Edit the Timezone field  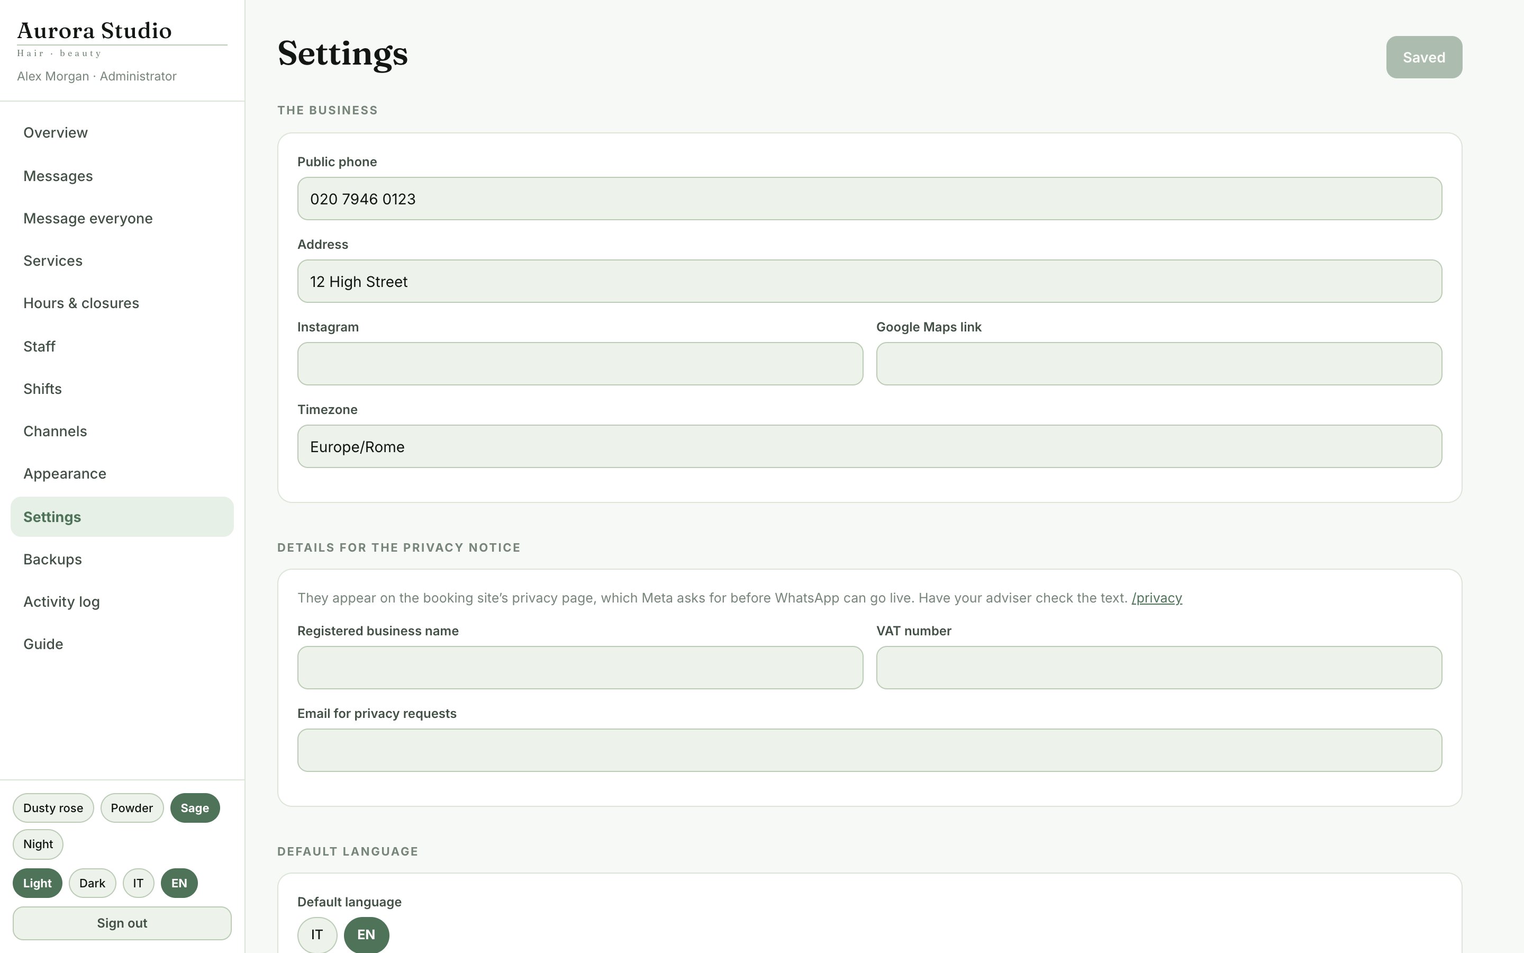(869, 447)
